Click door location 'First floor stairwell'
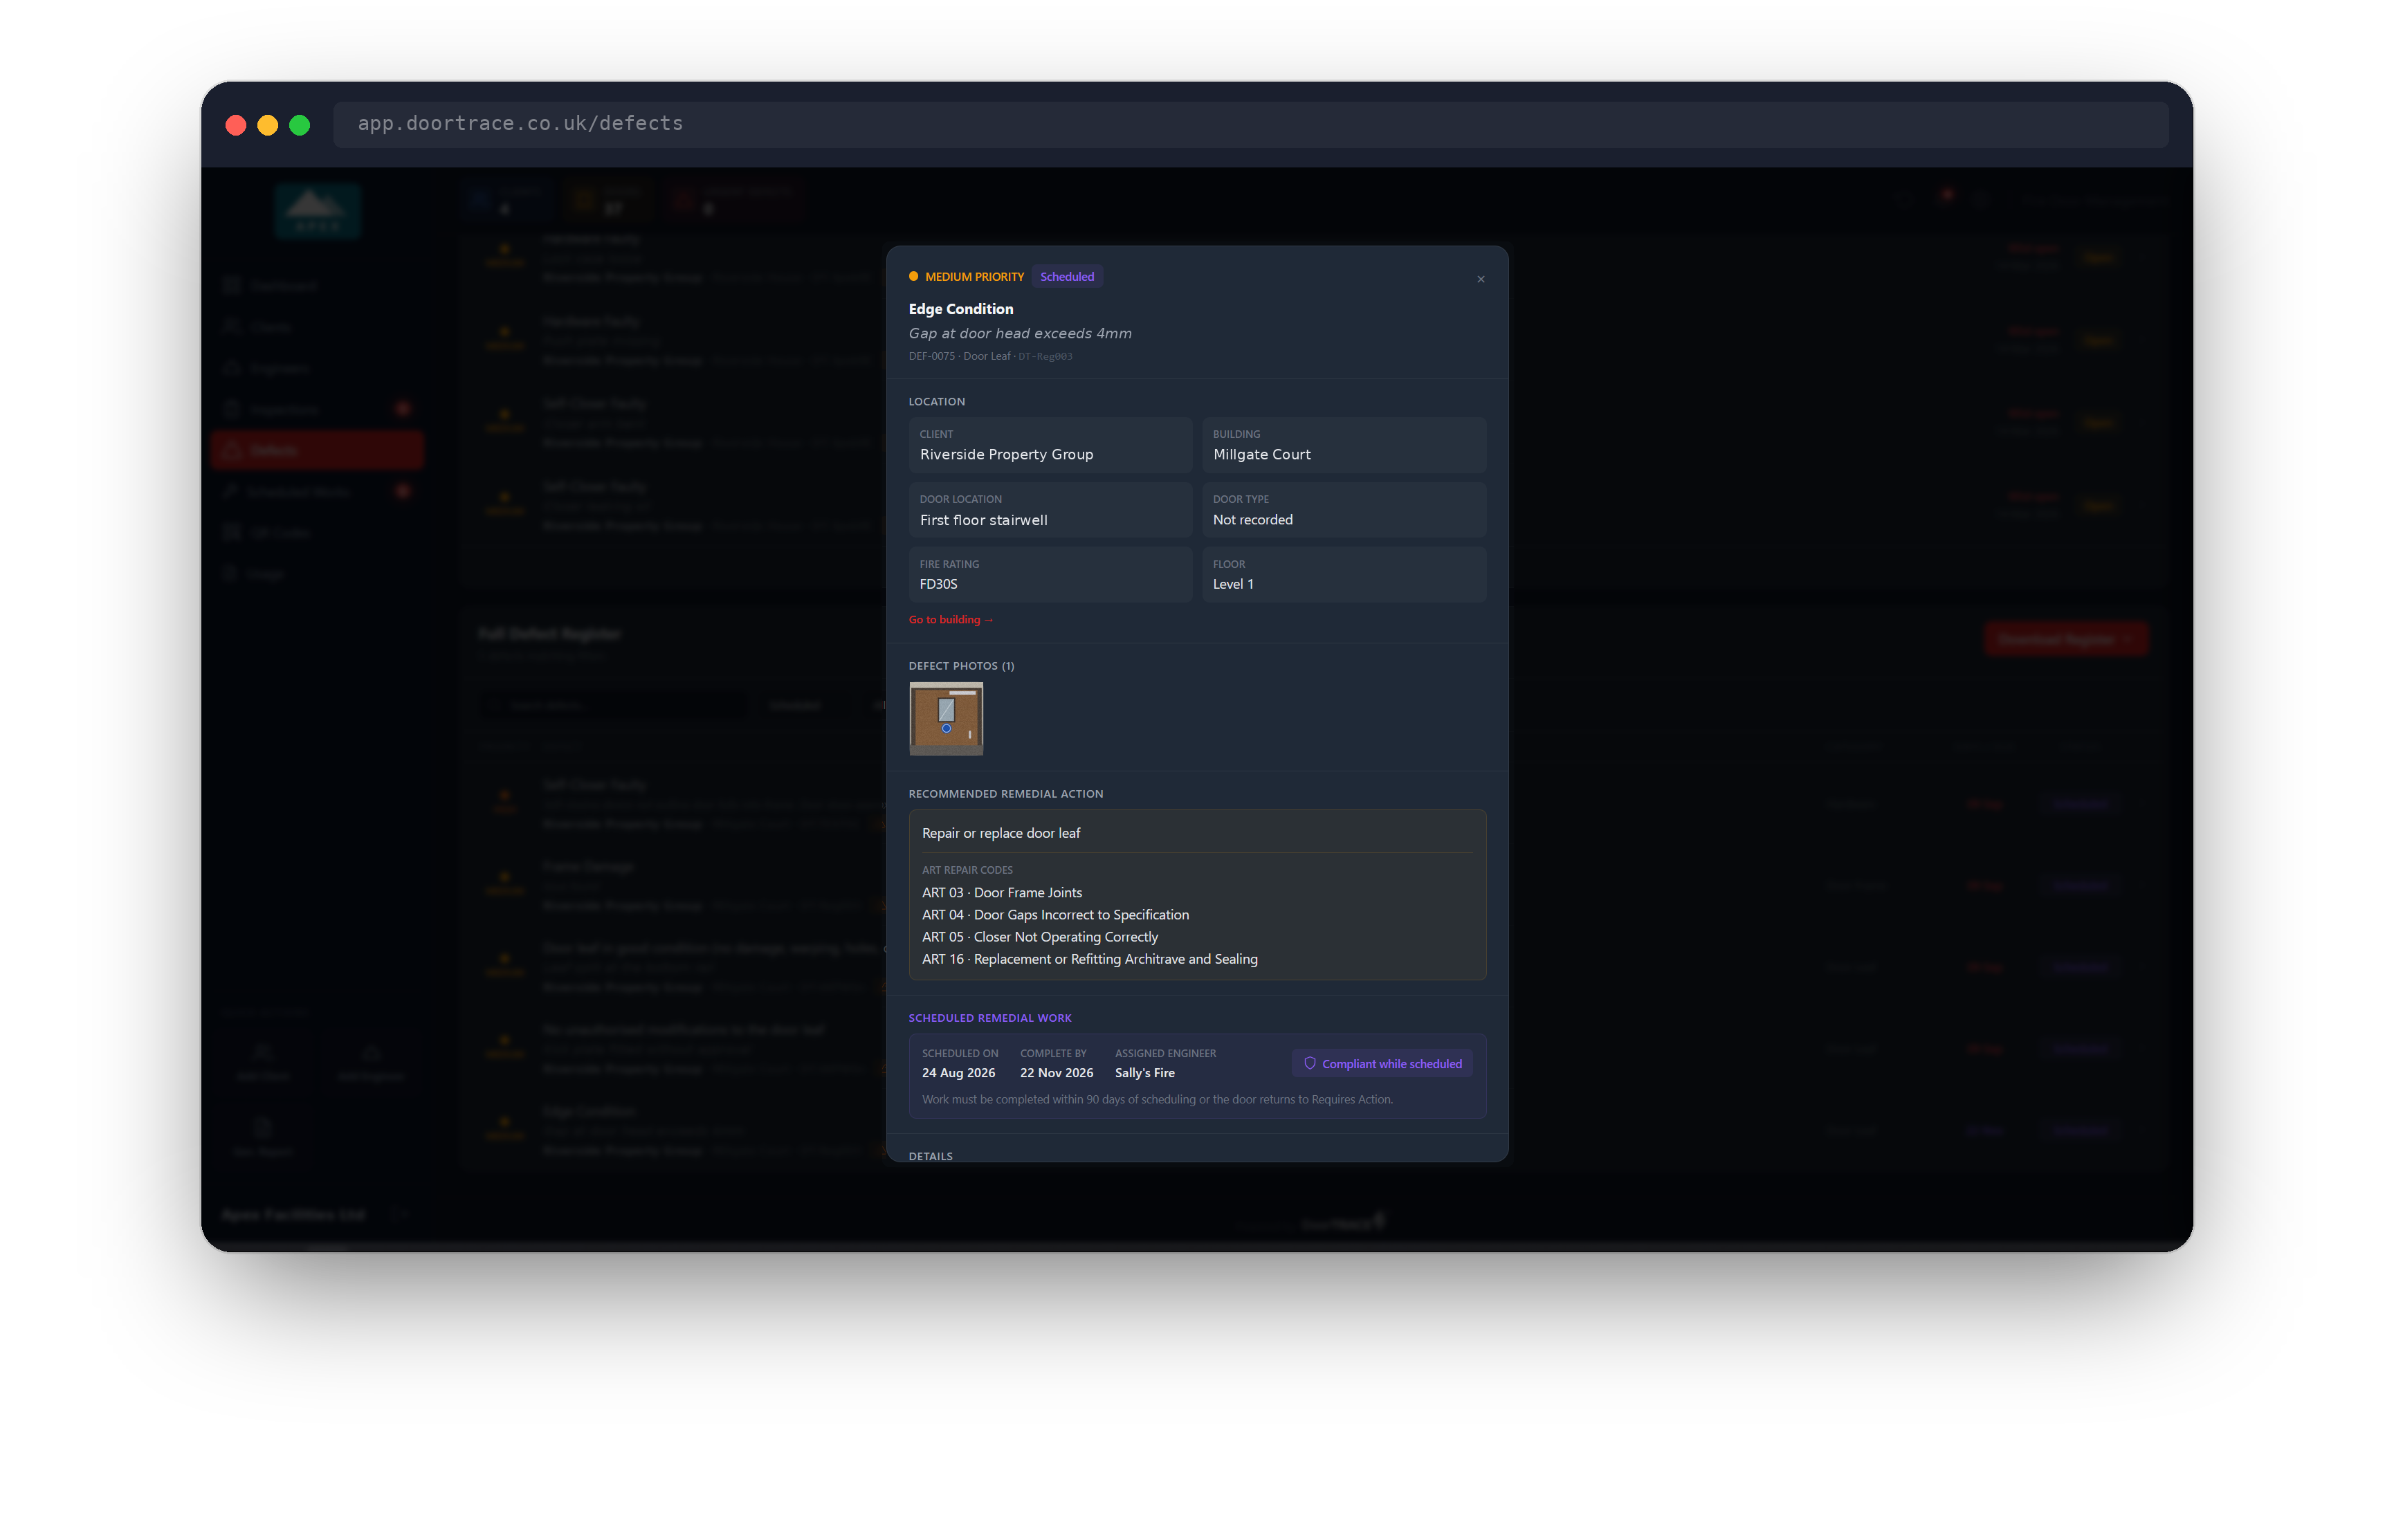Screen dimensions: 2394x1540 tap(983, 520)
